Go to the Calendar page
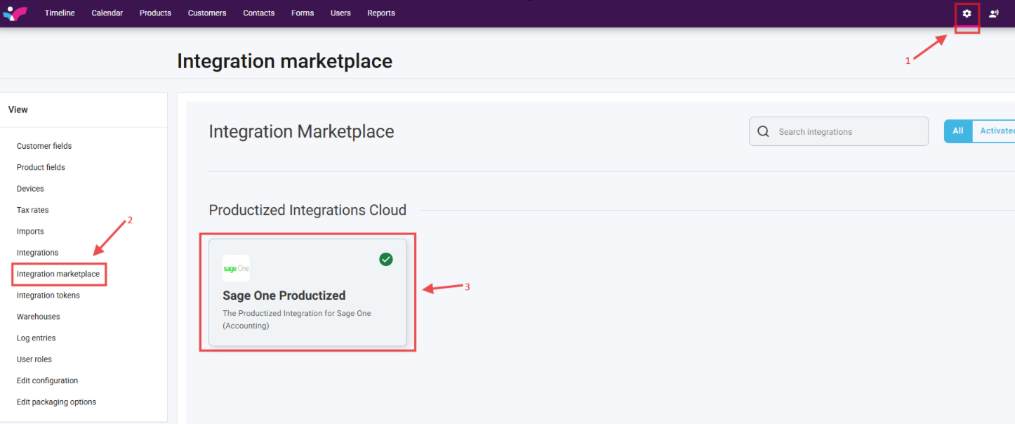This screenshot has width=1015, height=424. [107, 13]
